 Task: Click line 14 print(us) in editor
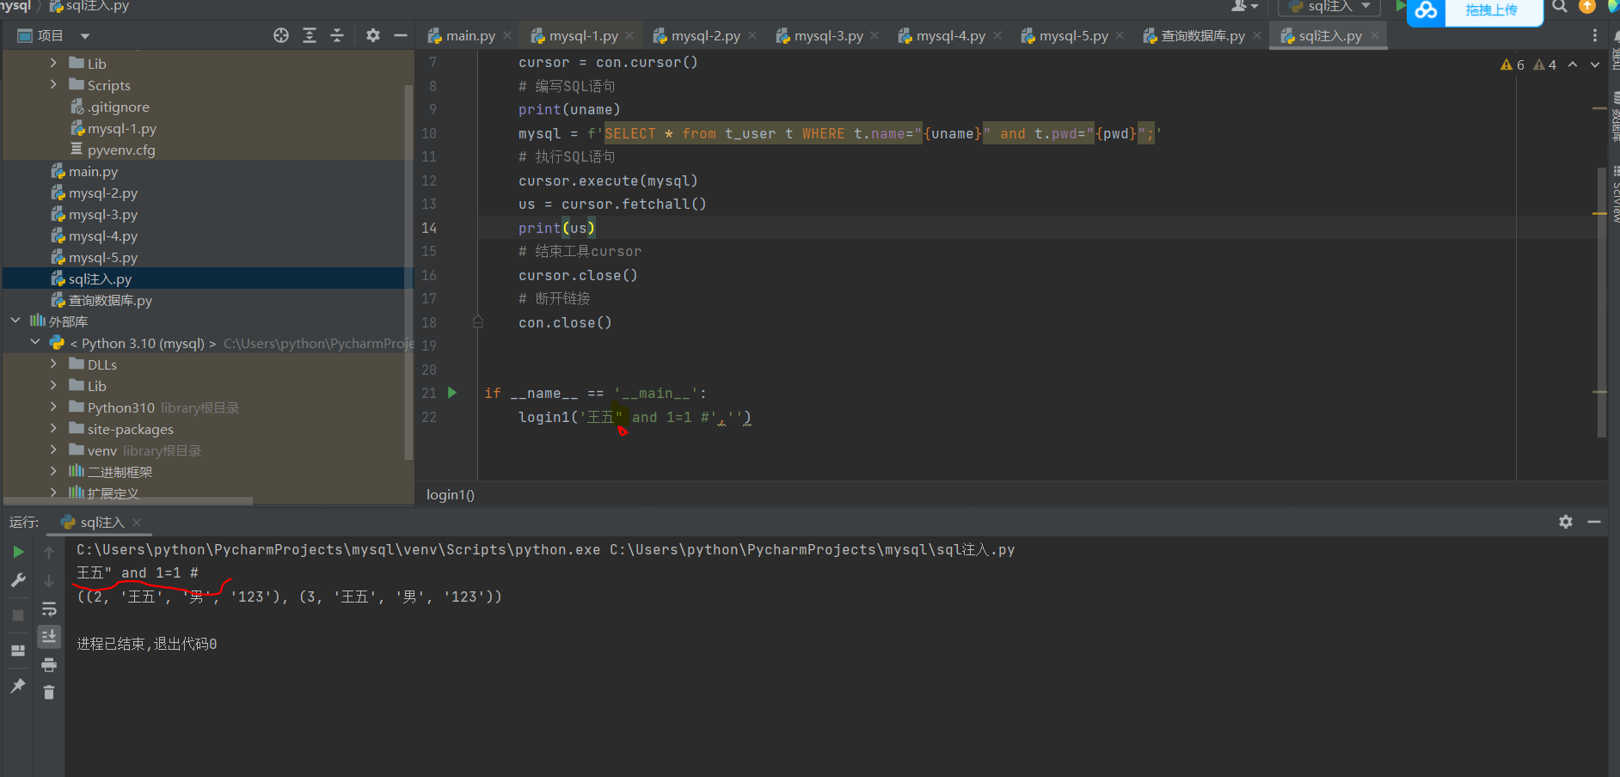click(556, 228)
